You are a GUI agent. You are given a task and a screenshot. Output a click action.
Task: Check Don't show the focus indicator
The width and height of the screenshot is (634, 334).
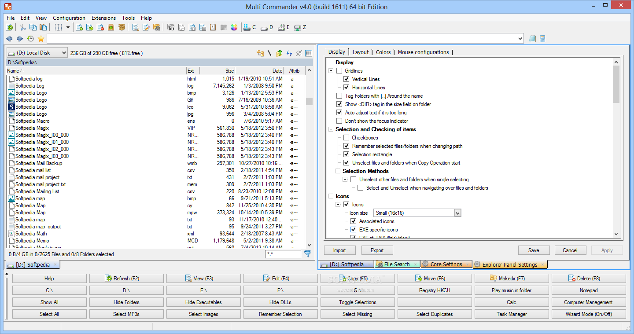(x=339, y=121)
